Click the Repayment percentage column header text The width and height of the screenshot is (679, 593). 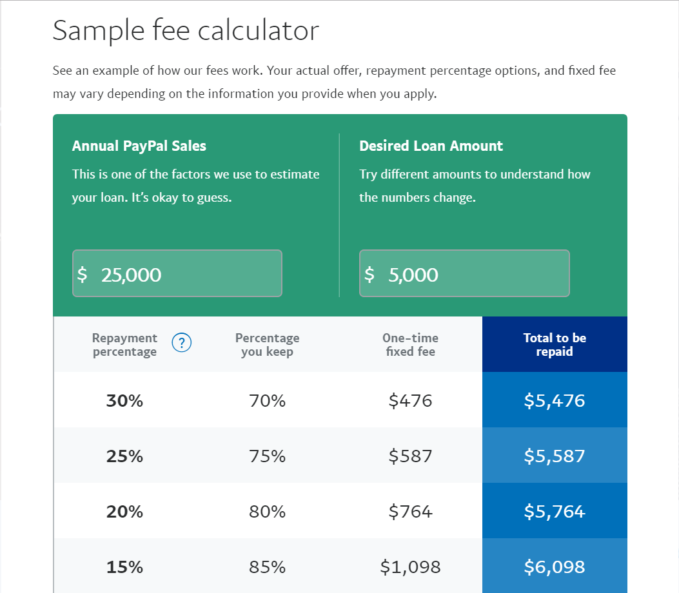[x=124, y=345]
